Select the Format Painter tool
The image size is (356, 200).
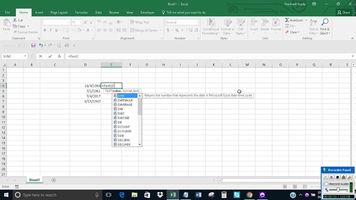coord(26,32)
